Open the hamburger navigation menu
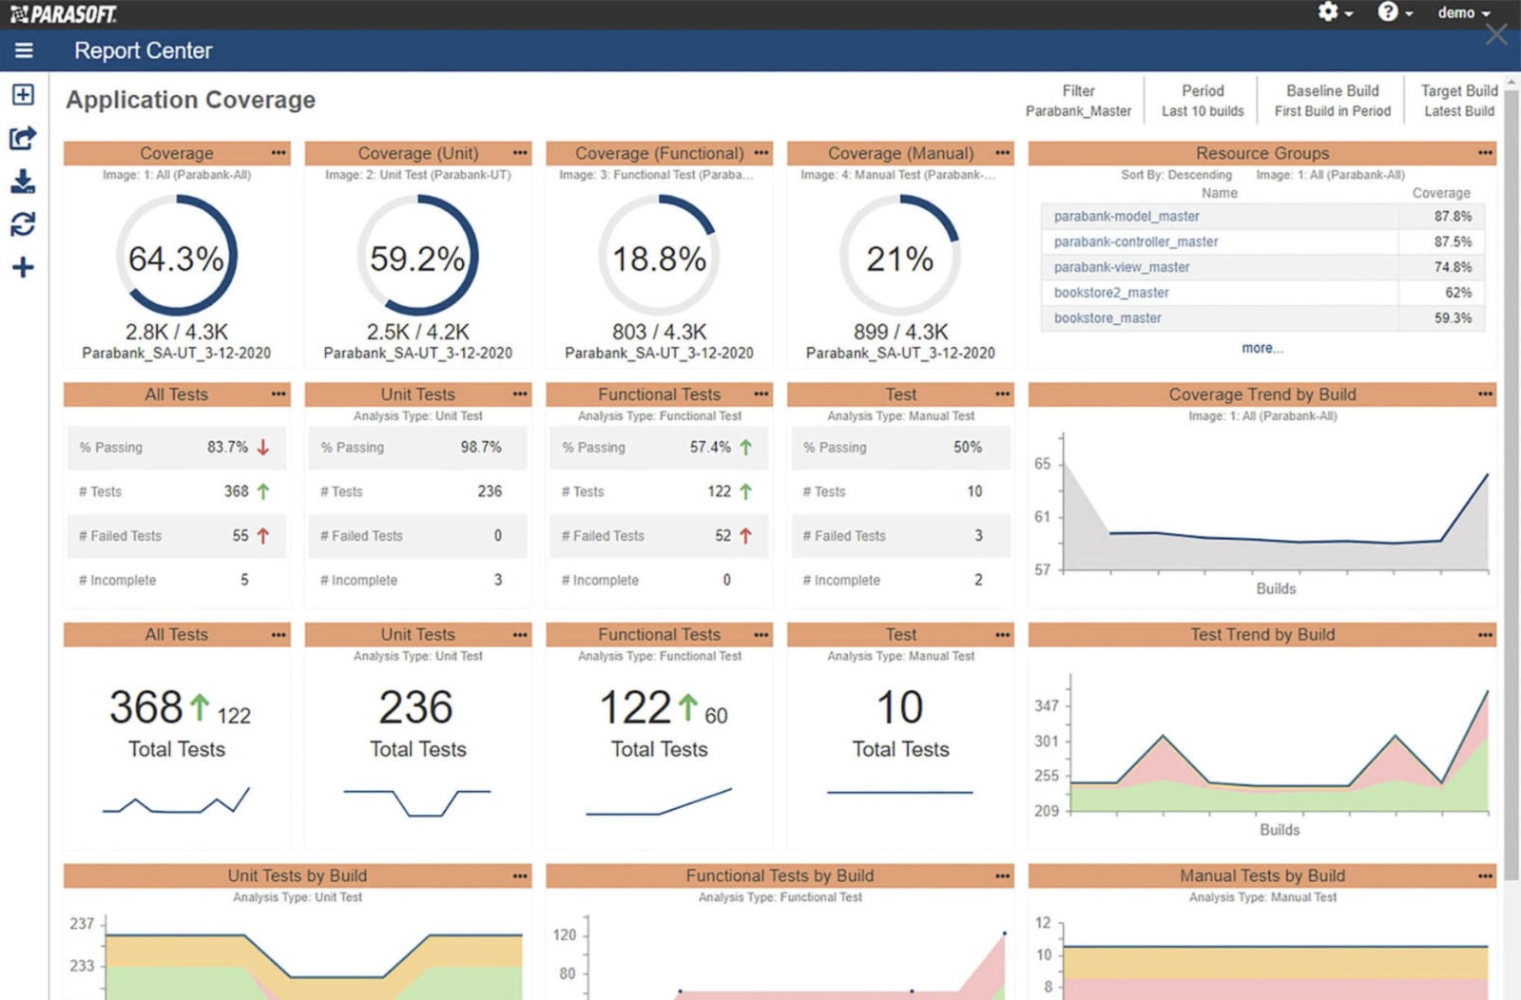 pos(24,50)
